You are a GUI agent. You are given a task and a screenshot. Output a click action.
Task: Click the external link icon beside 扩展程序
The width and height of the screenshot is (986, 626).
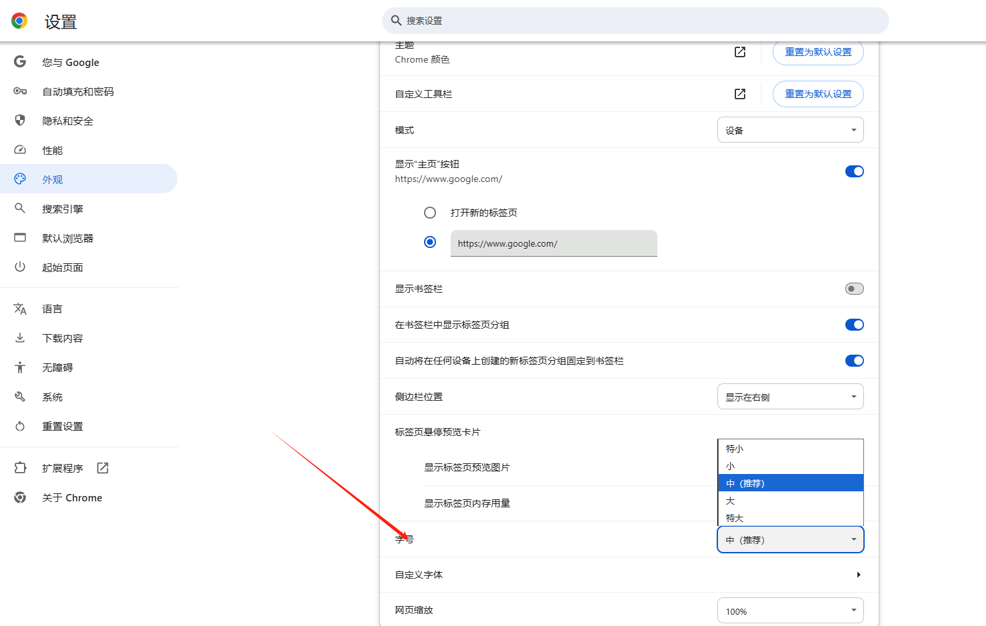103,468
